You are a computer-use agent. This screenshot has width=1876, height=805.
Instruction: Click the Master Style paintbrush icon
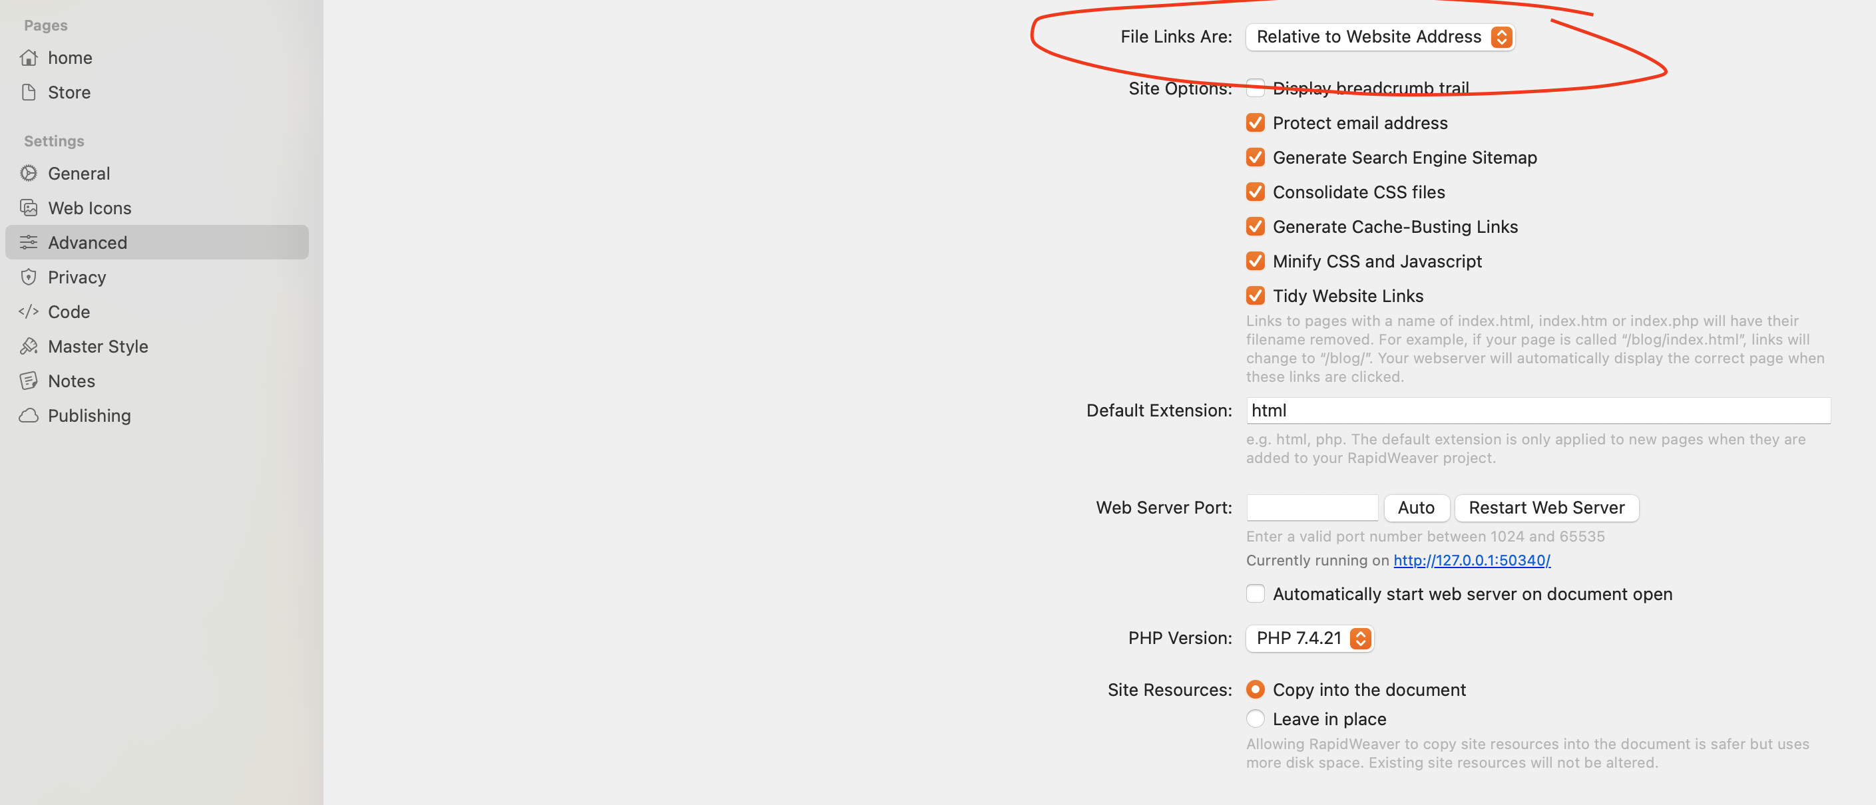(29, 347)
